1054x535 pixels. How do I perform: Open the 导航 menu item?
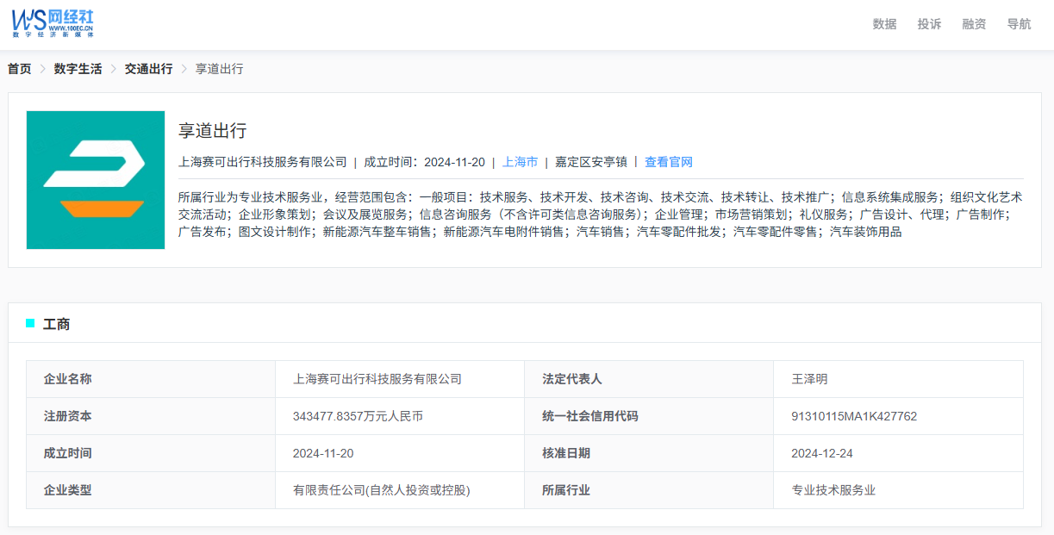tap(1019, 24)
